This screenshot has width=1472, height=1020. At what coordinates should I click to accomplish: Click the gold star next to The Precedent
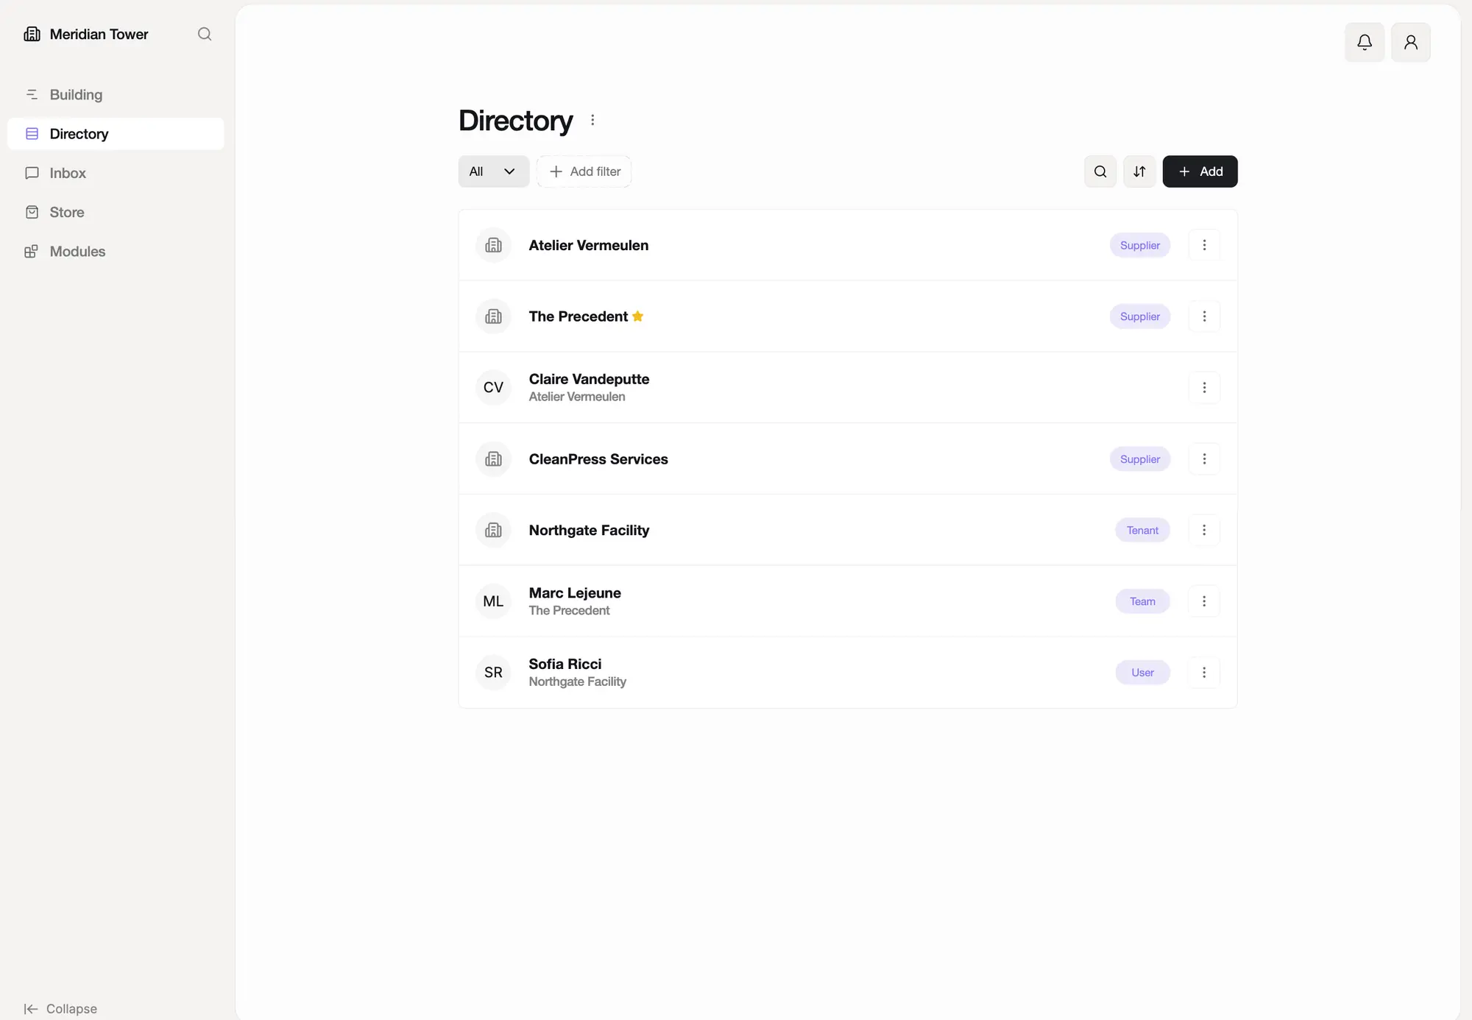637,316
